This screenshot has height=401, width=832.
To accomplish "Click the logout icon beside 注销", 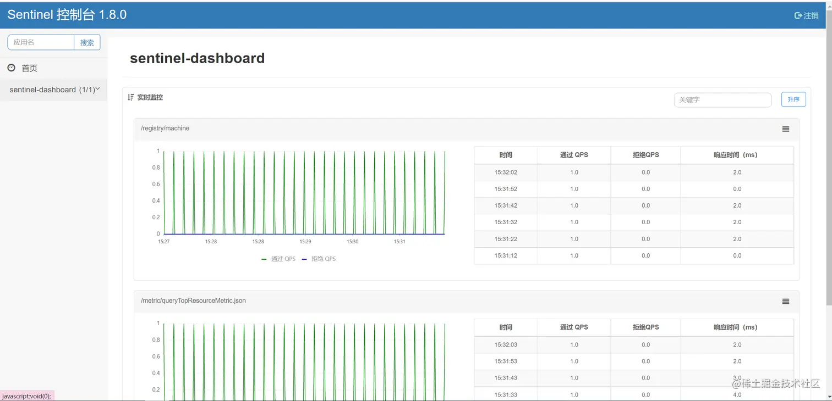I will point(798,16).
